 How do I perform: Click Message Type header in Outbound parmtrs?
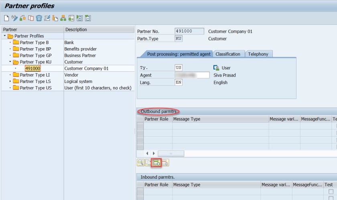coord(221,119)
